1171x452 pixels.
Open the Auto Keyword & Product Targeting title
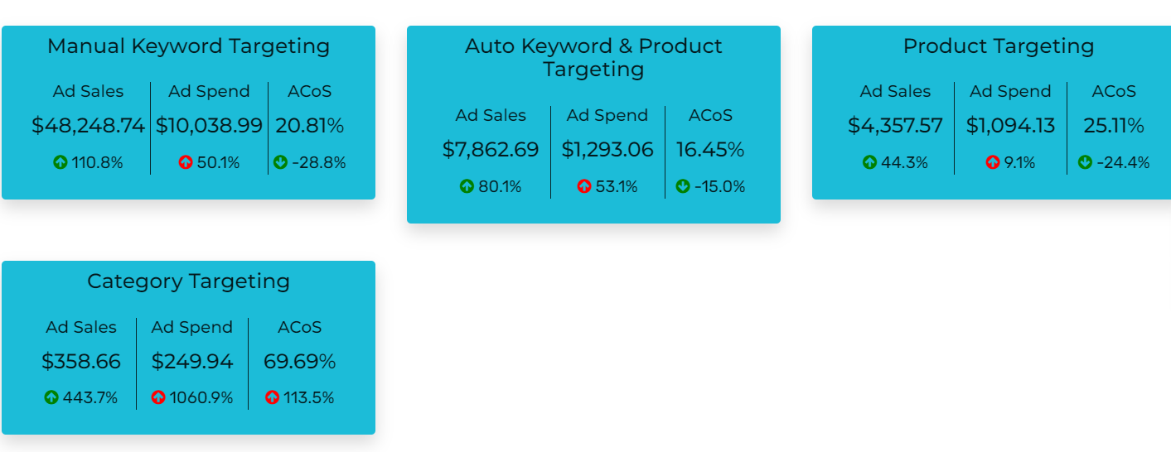pos(593,58)
